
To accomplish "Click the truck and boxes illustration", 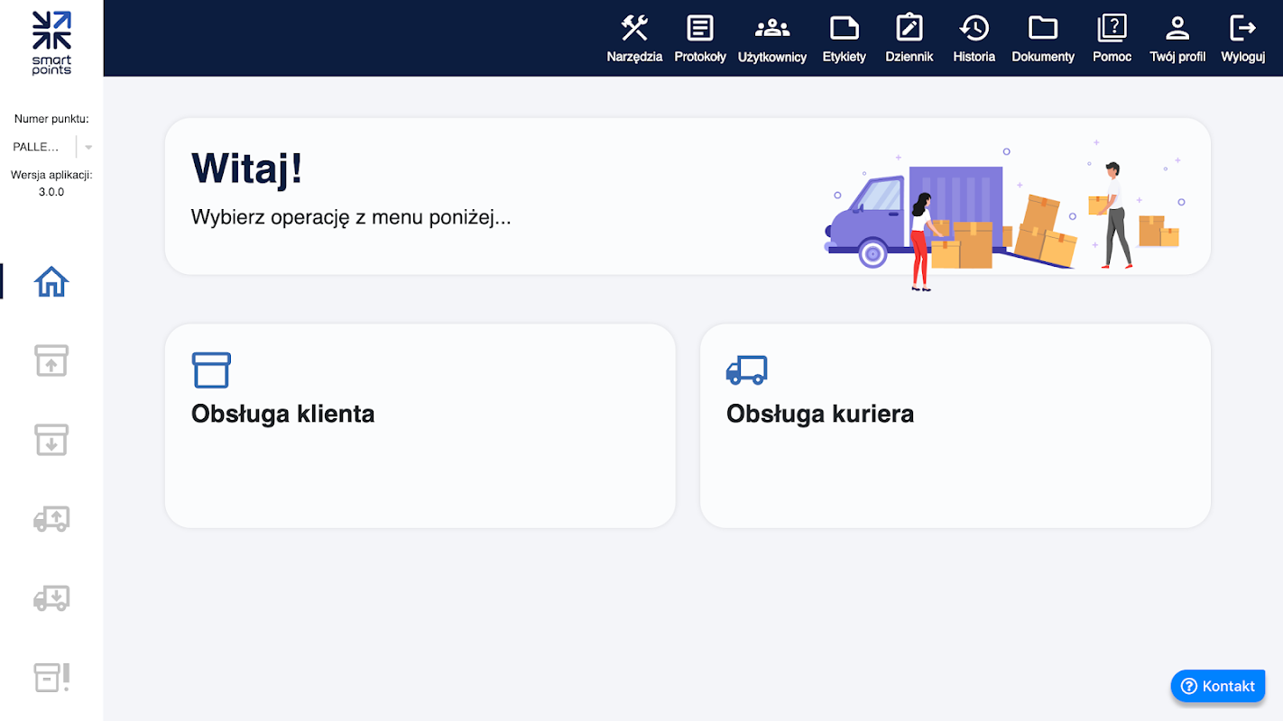I will coord(1005,214).
